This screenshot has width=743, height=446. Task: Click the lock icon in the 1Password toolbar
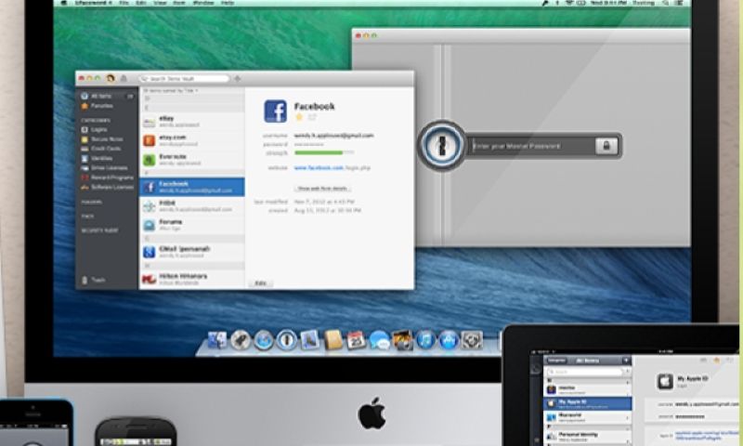pos(124,78)
